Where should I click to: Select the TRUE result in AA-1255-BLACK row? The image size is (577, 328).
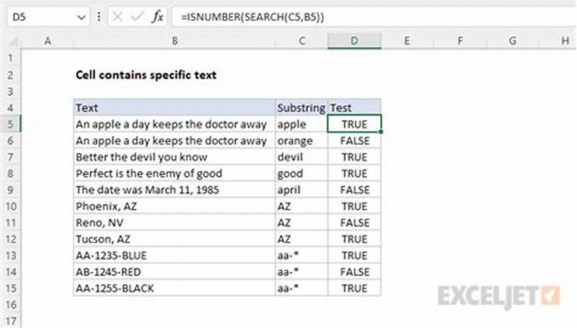(x=354, y=288)
